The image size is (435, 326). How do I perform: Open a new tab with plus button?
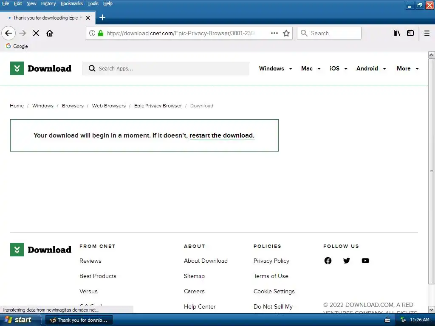pos(102,17)
